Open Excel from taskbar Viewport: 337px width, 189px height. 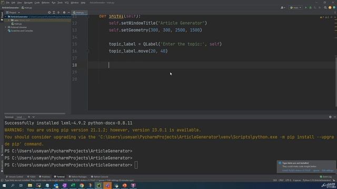73,185
